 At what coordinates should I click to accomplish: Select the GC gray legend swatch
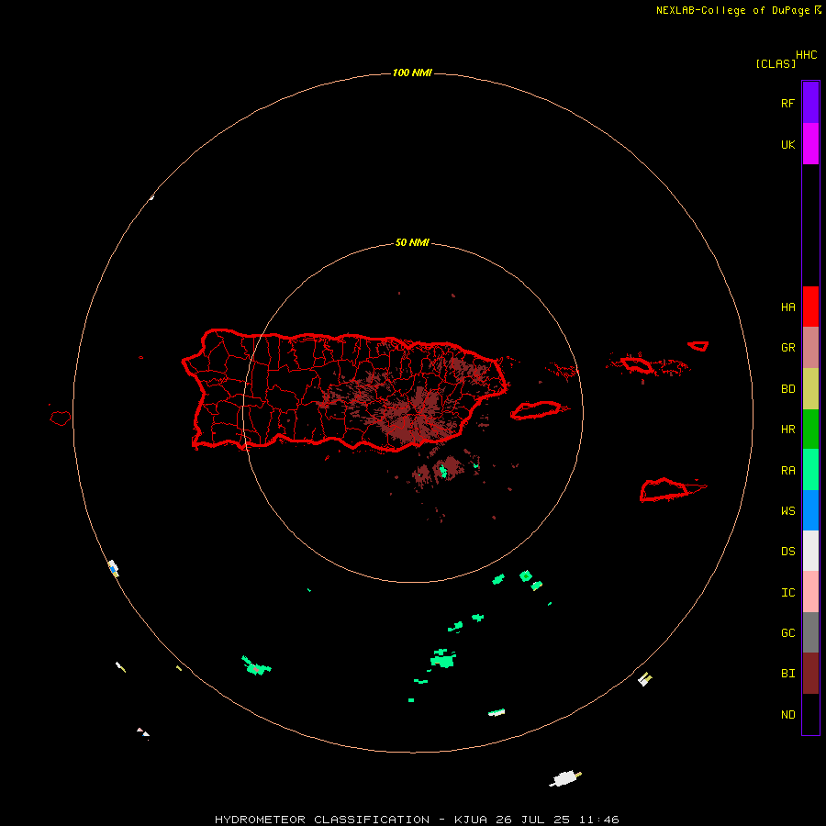click(x=810, y=632)
